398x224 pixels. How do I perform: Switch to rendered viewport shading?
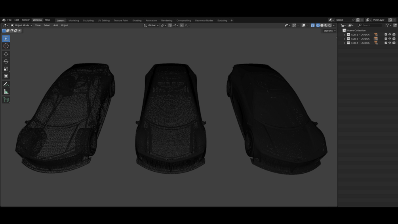pyautogui.click(x=330, y=25)
